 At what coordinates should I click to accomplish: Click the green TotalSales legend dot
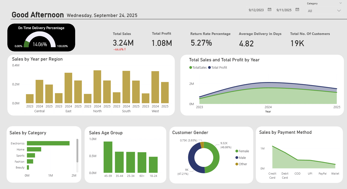191,68
